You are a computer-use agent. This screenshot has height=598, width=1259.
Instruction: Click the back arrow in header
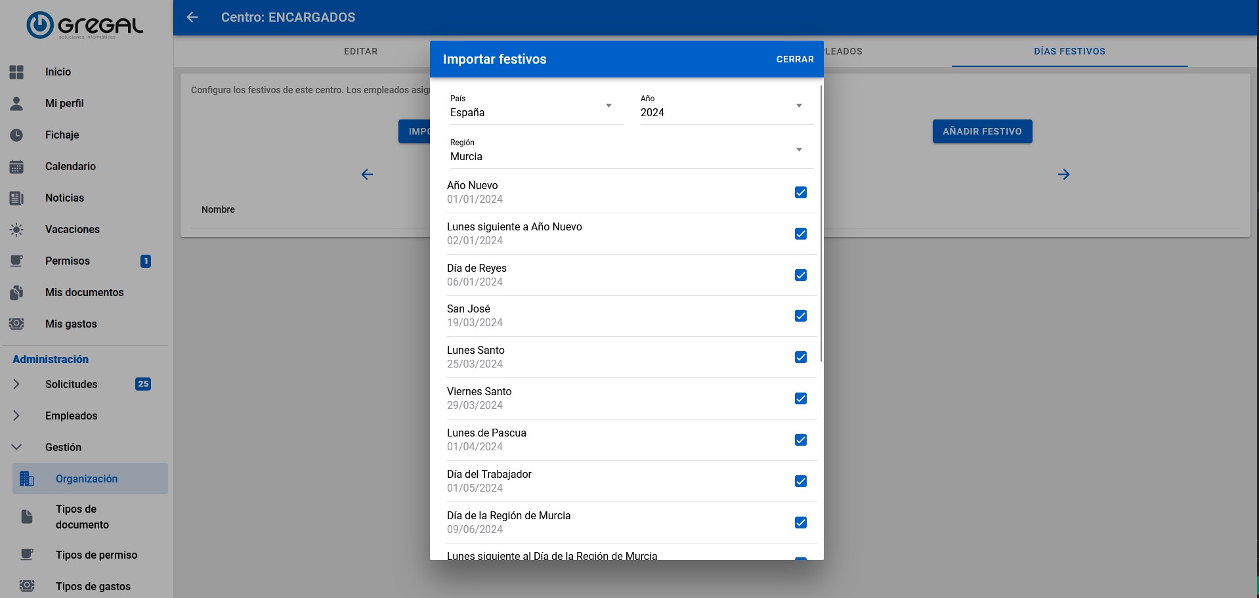(x=192, y=17)
